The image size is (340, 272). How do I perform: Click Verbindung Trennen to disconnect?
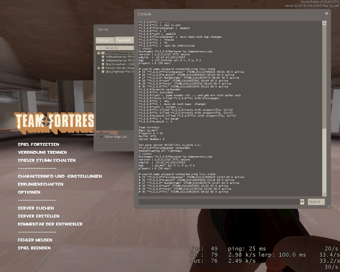click(42, 152)
